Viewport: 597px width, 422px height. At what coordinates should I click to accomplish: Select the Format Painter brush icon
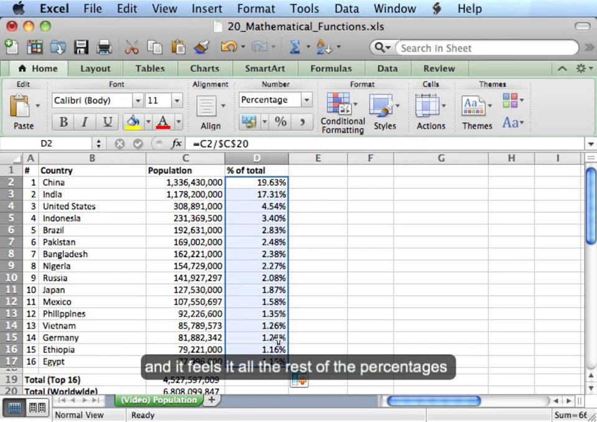201,47
